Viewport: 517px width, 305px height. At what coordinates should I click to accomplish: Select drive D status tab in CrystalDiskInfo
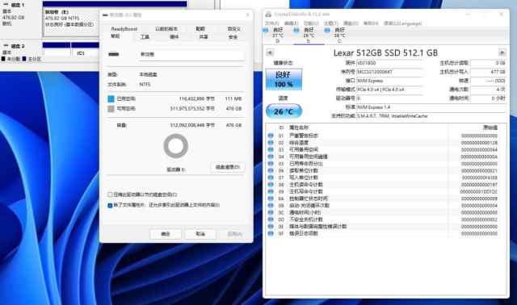click(x=278, y=36)
